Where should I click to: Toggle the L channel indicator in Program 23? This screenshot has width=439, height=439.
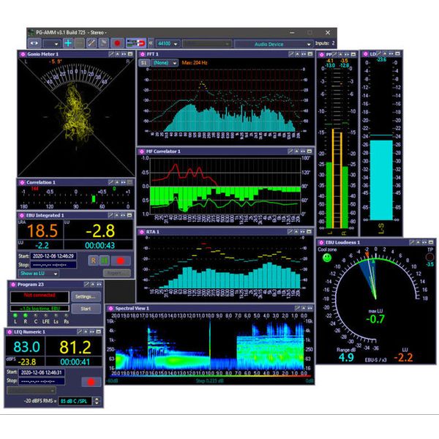[15, 315]
